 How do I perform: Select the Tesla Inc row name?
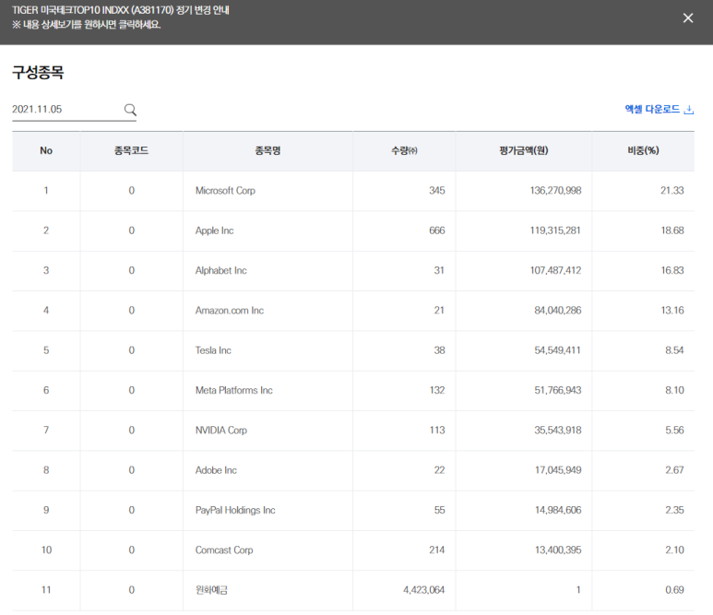coord(213,350)
